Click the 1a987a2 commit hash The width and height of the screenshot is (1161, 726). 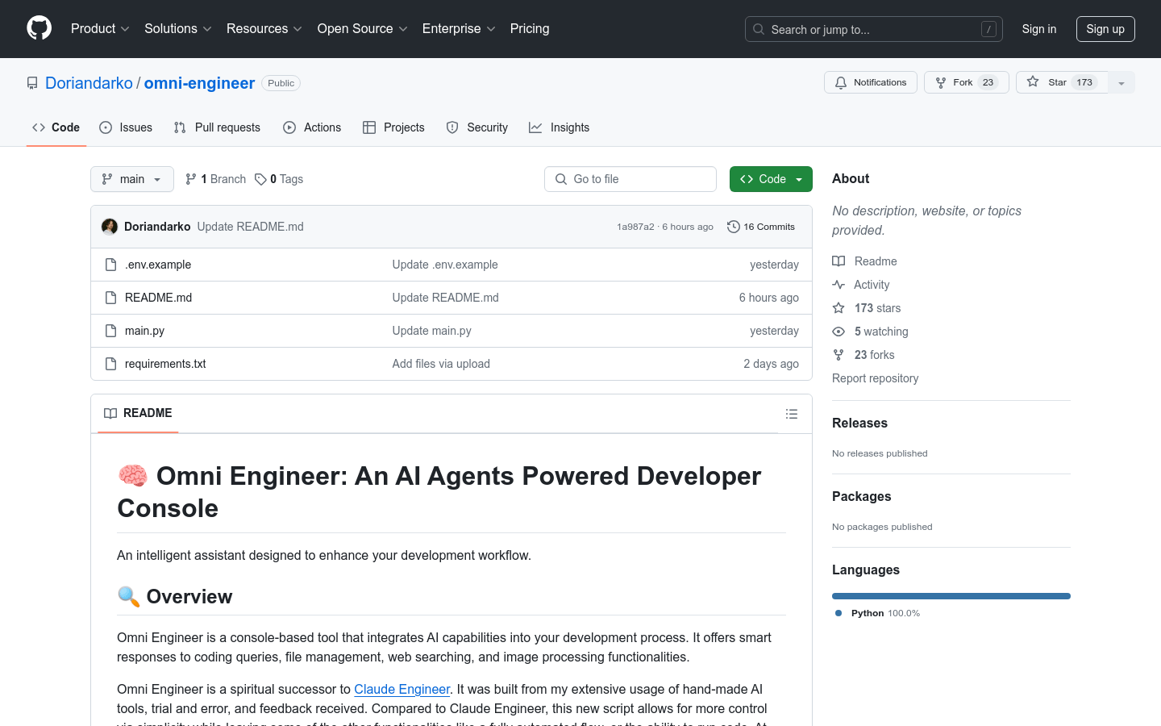tap(635, 227)
